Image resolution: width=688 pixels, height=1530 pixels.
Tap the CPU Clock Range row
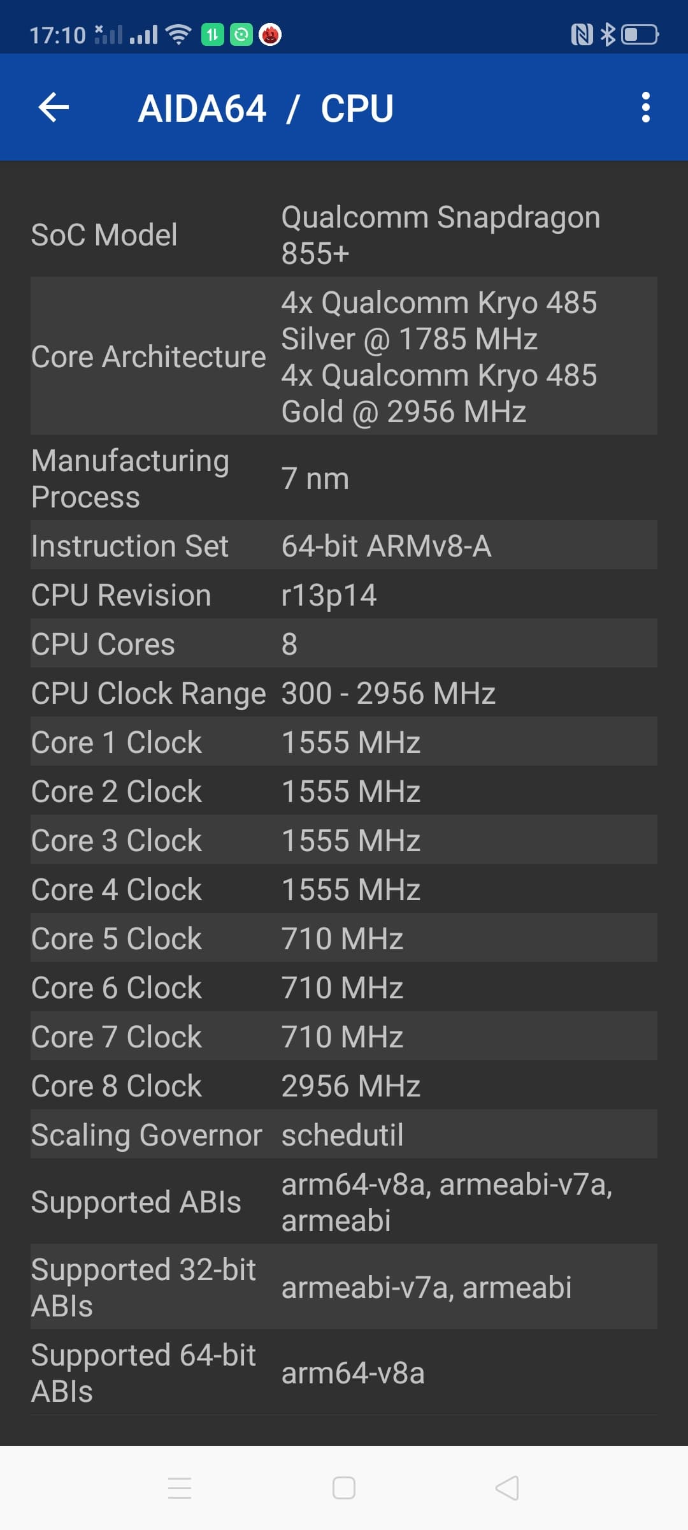[344, 693]
